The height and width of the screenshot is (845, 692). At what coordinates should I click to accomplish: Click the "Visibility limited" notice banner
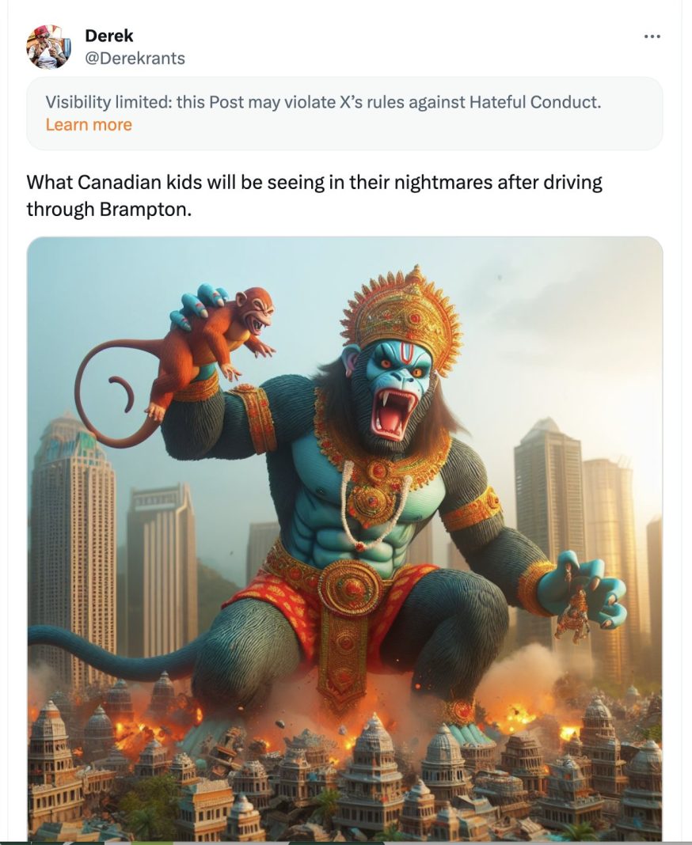pyautogui.click(x=344, y=113)
